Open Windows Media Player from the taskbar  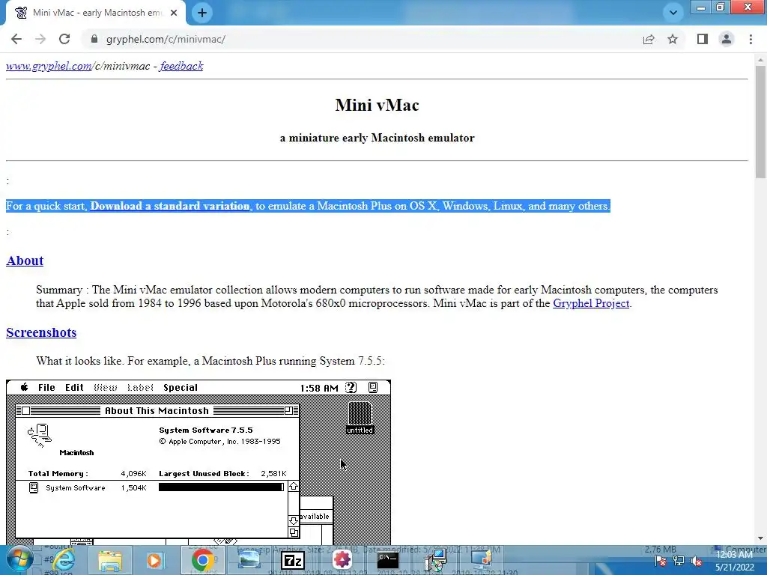[155, 560]
